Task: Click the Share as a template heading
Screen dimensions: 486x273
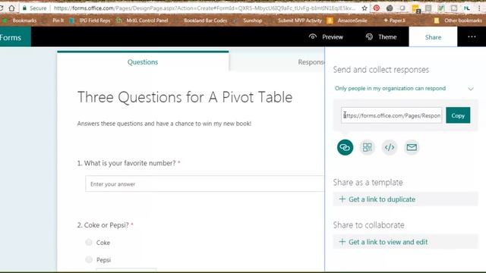Action: click(368, 182)
